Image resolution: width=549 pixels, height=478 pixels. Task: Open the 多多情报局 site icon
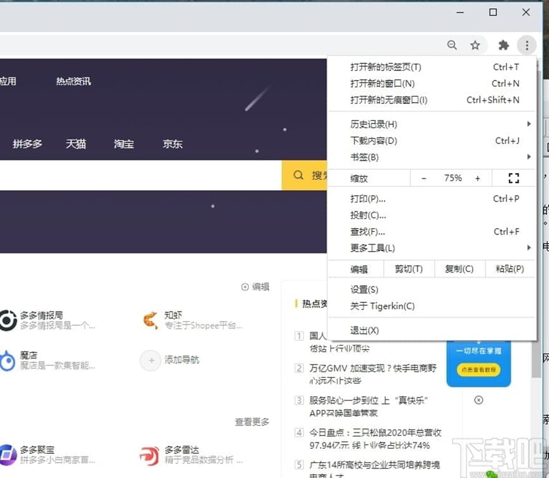point(8,320)
